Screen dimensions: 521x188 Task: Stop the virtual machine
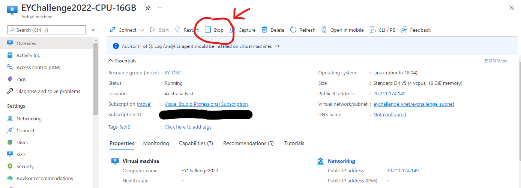pos(214,30)
